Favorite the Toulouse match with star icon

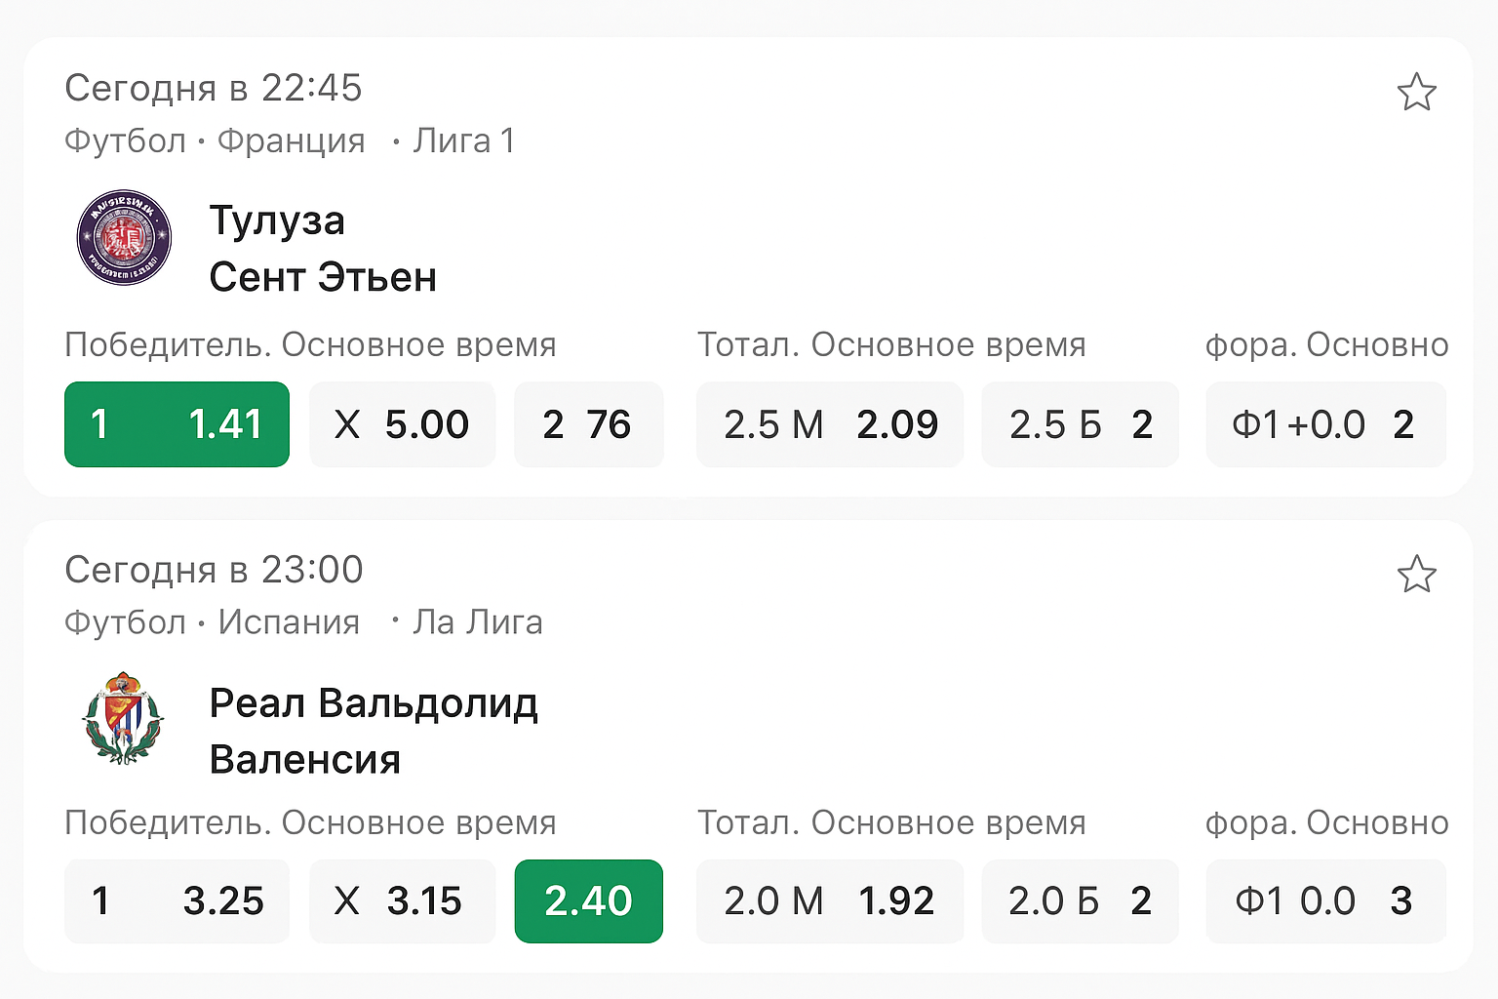click(1416, 93)
